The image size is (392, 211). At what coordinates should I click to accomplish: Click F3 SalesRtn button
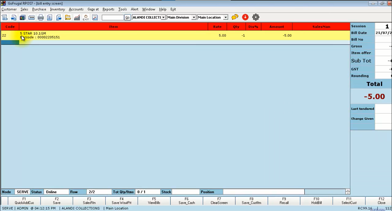tap(89, 201)
